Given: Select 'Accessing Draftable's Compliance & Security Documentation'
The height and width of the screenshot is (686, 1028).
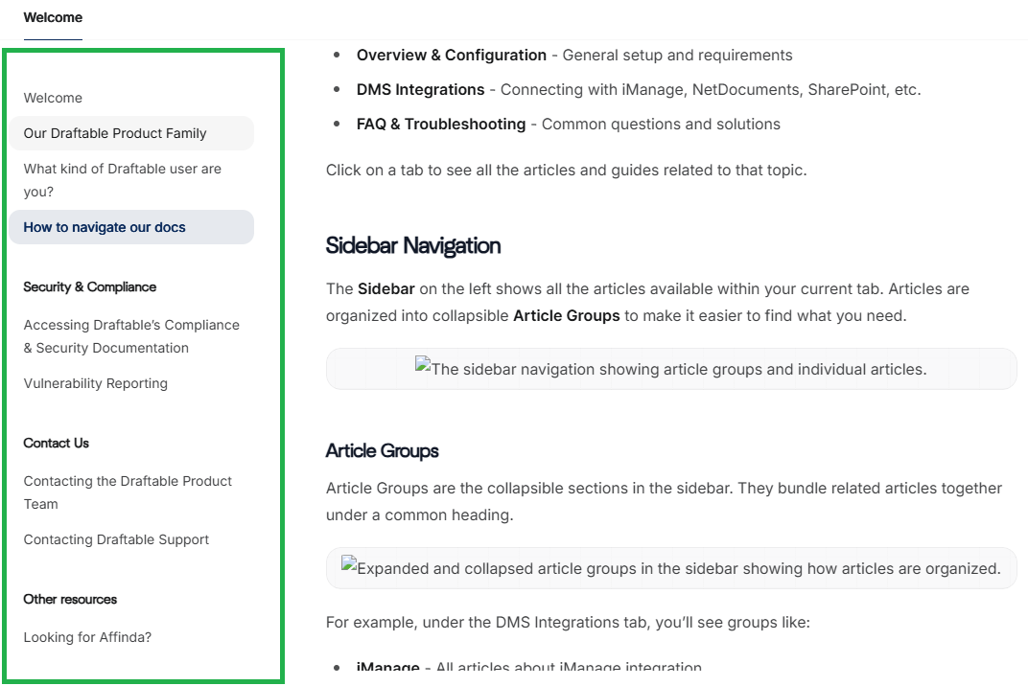Looking at the screenshot, I should tap(130, 336).
